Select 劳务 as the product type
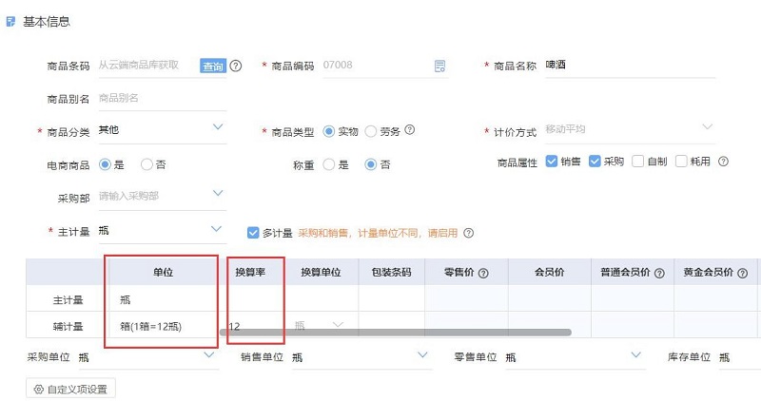Screen dimensions: 761x401 tap(371, 130)
